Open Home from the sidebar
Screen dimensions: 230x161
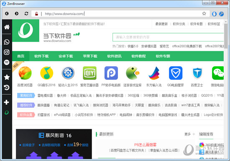7,27
